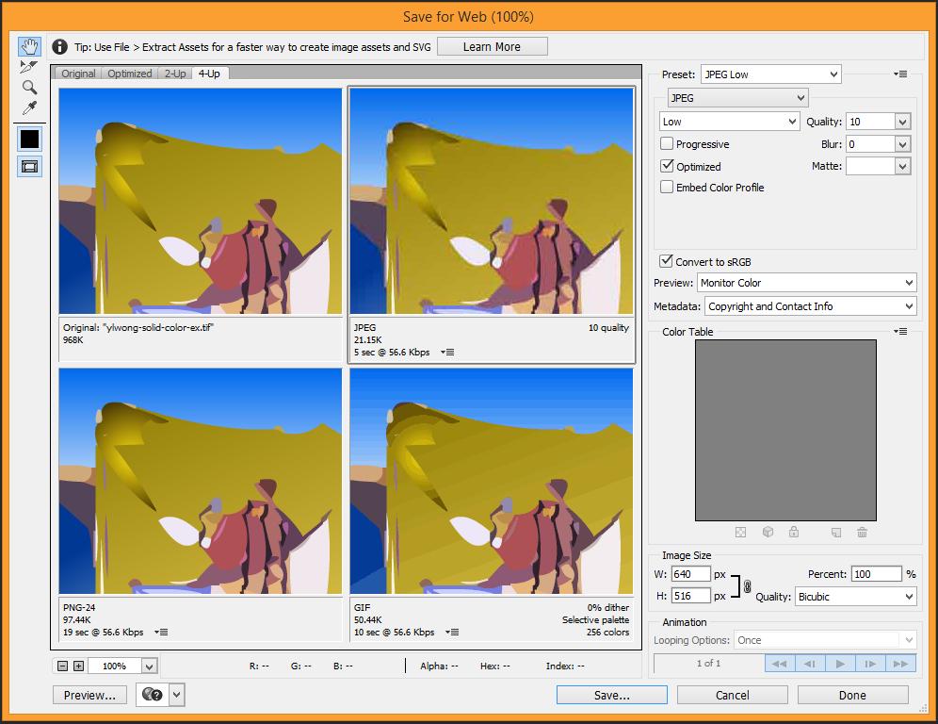Switch to the Original tab
This screenshot has width=938, height=724.
(x=78, y=74)
